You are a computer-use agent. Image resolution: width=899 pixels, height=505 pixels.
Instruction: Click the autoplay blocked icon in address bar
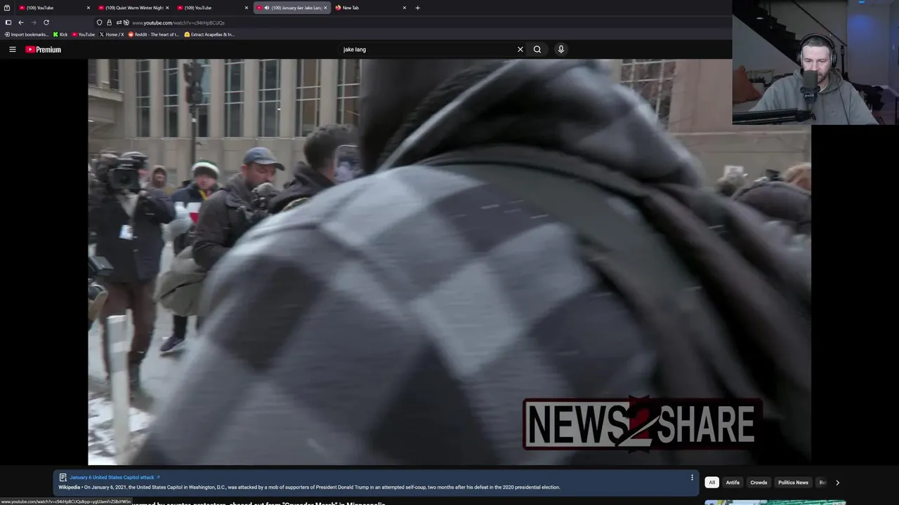point(126,22)
